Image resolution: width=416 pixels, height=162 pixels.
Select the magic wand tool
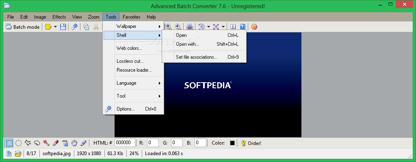click(x=46, y=143)
